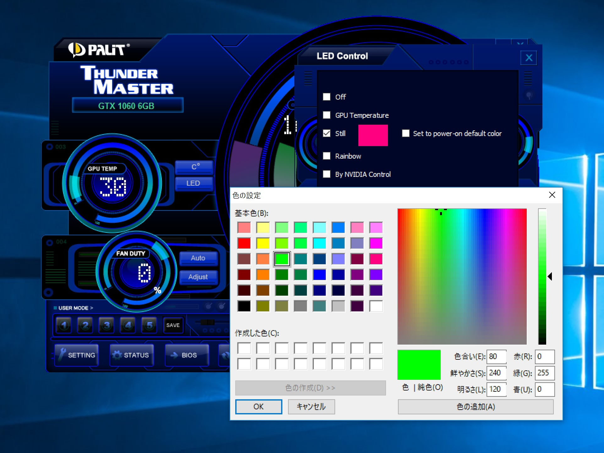The width and height of the screenshot is (604, 453).
Task: Open LED settings with LED button
Action: tap(194, 183)
